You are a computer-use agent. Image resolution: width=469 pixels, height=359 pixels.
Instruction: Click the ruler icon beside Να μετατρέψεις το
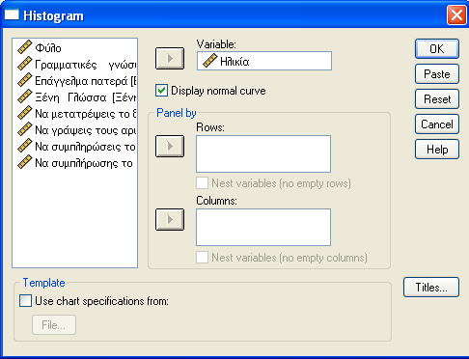[x=25, y=113]
